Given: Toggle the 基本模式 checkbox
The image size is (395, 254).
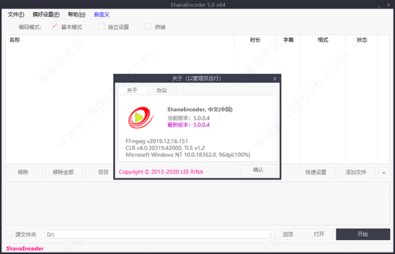Looking at the screenshot, I should [x=54, y=26].
